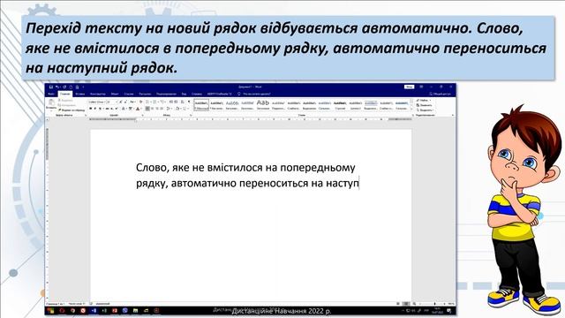Viewport: 565px width, 318px height.
Task: Open the ribbon display options icon
Action: click(x=421, y=87)
